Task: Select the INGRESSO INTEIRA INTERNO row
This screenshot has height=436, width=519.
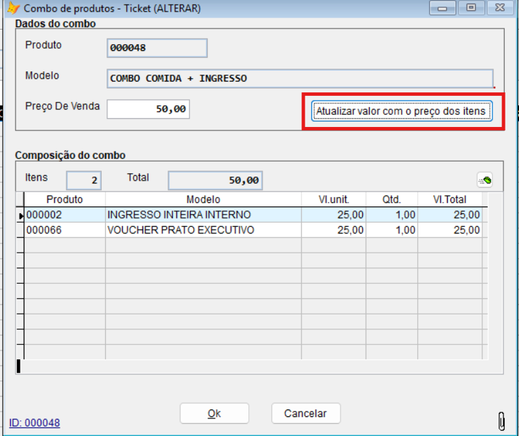Action: pos(179,215)
